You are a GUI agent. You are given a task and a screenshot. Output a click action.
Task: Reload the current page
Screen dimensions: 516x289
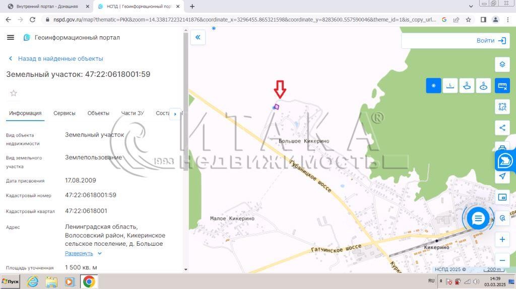tap(32, 20)
